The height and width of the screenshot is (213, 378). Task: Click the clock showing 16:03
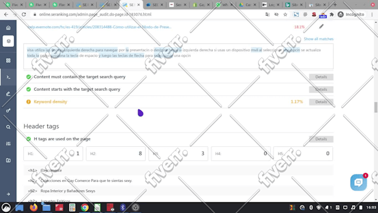[x=371, y=207]
